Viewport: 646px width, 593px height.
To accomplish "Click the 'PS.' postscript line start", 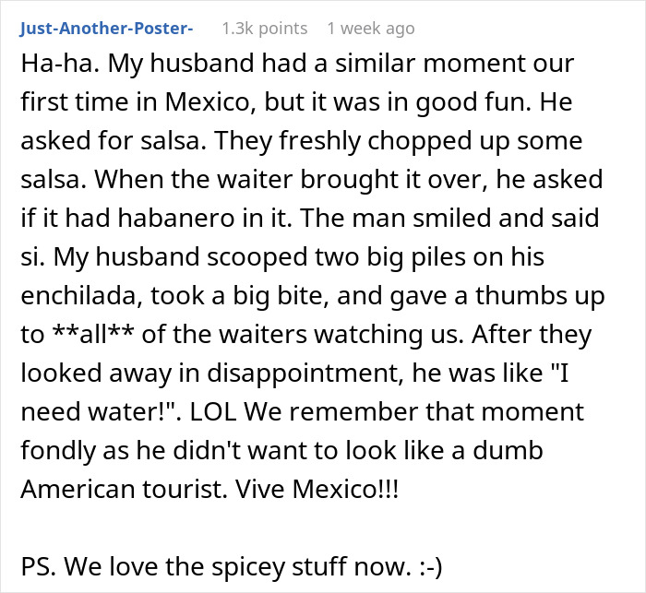I will (x=38, y=566).
